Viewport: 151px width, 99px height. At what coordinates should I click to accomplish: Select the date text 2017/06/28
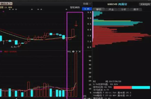115,82
